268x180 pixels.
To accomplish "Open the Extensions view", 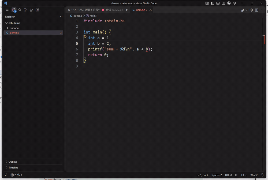I will pyautogui.click(x=38, y=10).
